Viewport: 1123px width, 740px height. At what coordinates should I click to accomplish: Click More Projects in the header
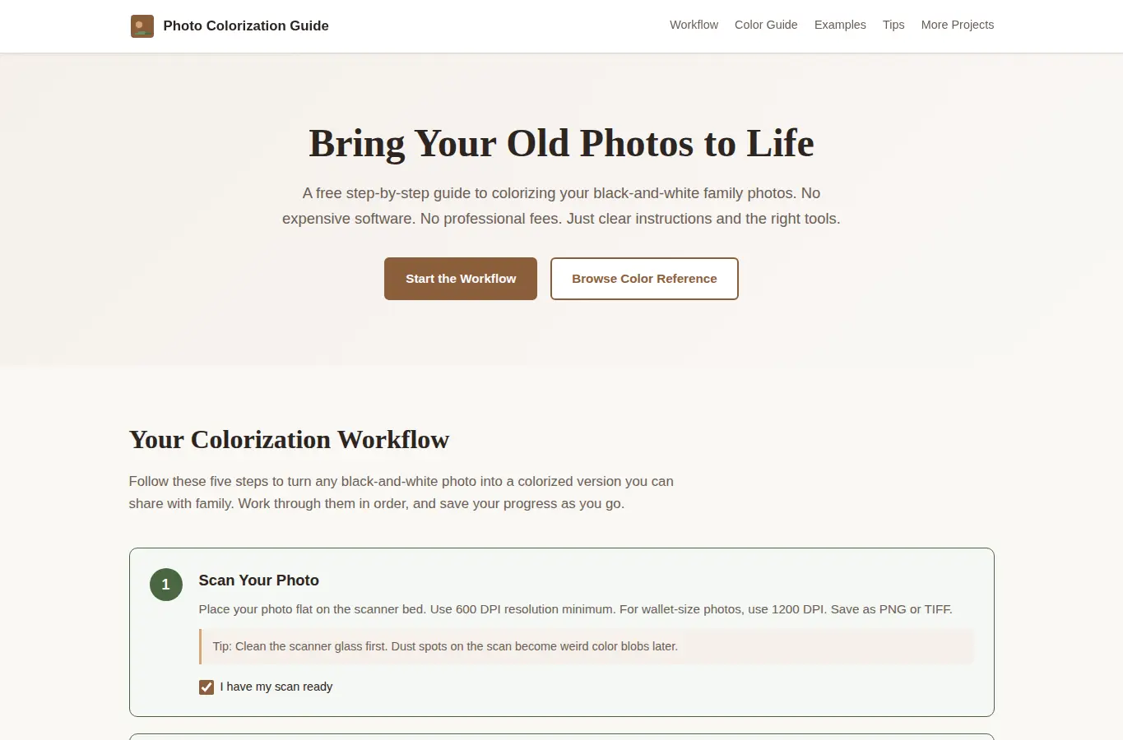958,25
